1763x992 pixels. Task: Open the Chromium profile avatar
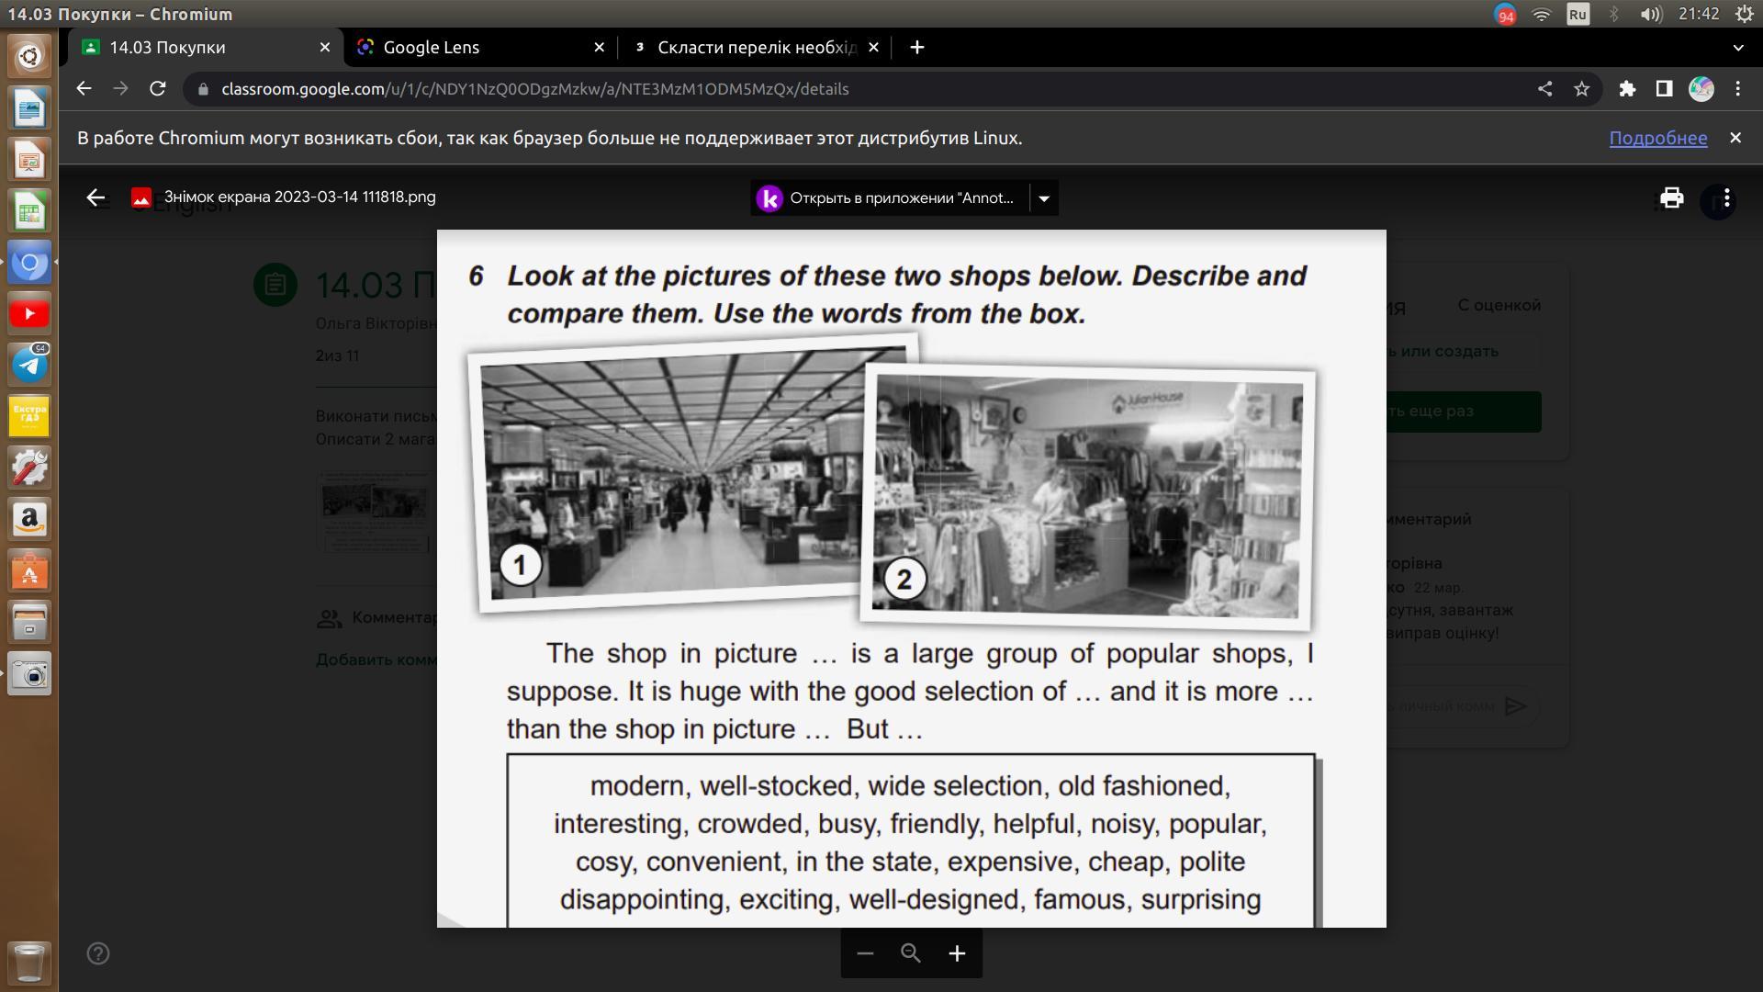[1701, 89]
